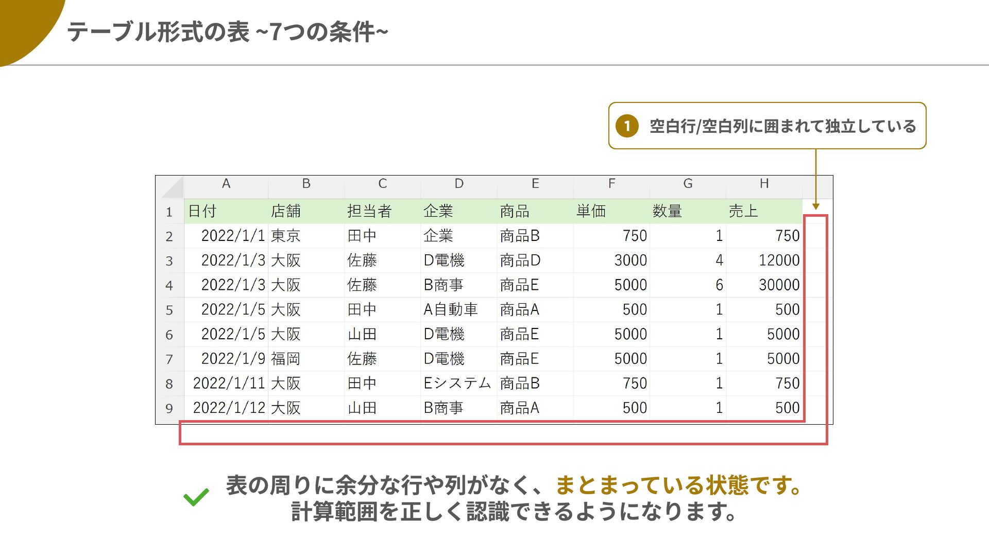
Task: Select row 1 header
Action: 169,212
